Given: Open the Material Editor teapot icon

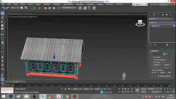Looking at the screenshot, I should pos(45,8).
